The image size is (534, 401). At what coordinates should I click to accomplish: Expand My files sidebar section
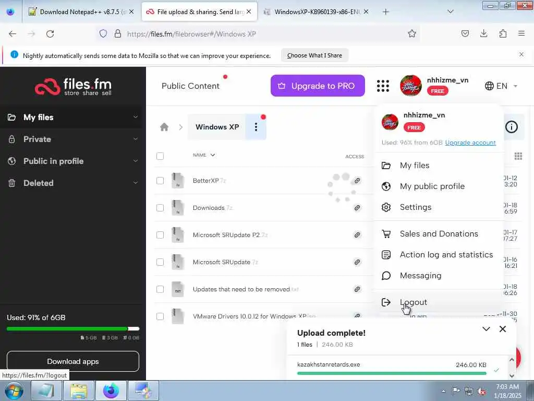(136, 117)
